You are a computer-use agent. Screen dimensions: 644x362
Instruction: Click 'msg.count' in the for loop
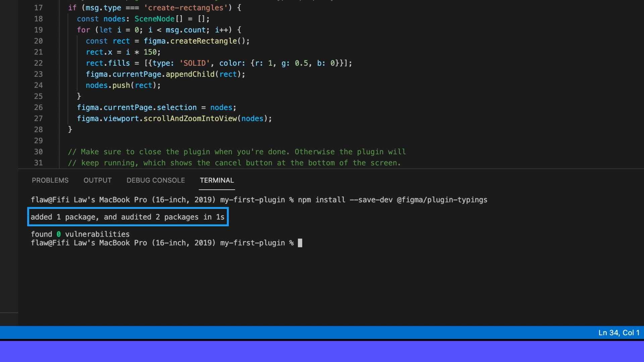185,30
